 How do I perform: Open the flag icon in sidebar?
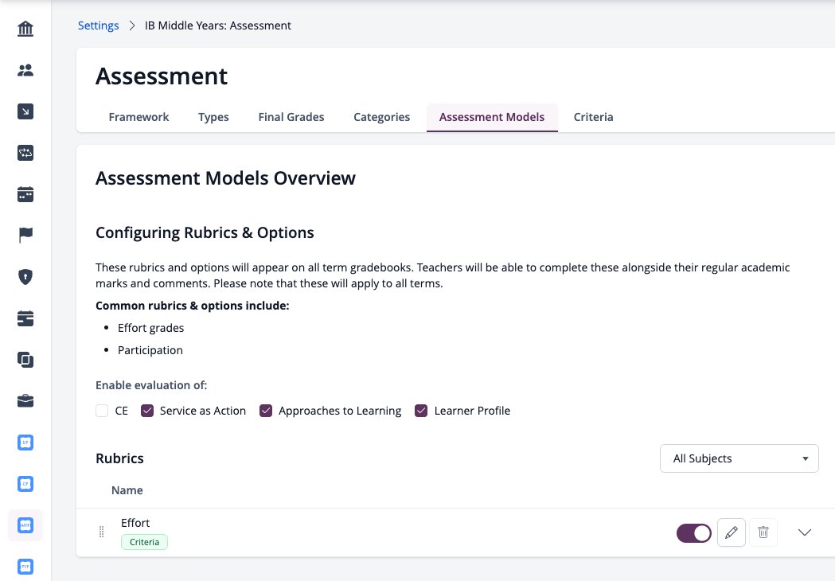[25, 235]
